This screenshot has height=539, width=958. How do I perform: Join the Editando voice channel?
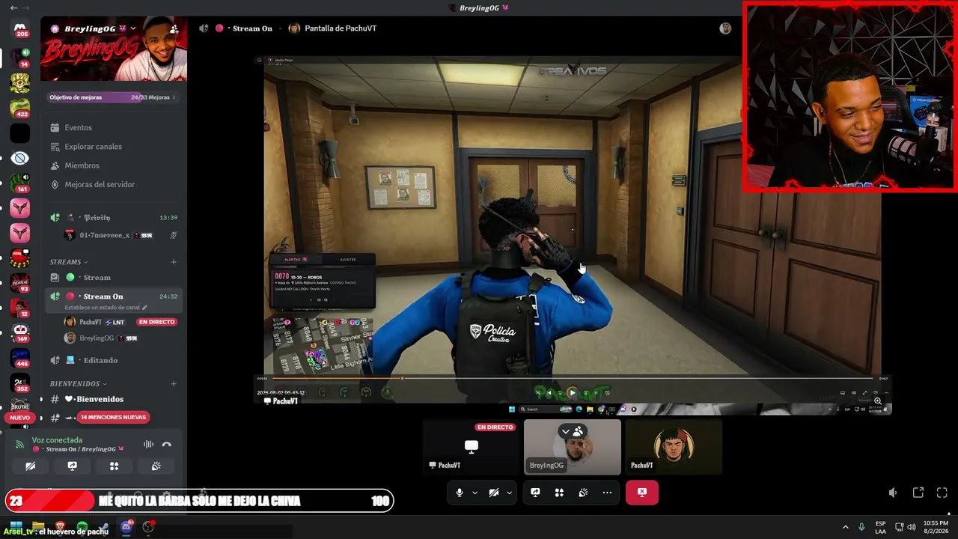(x=114, y=360)
